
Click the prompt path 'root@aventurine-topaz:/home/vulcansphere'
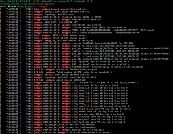(27, 4)
